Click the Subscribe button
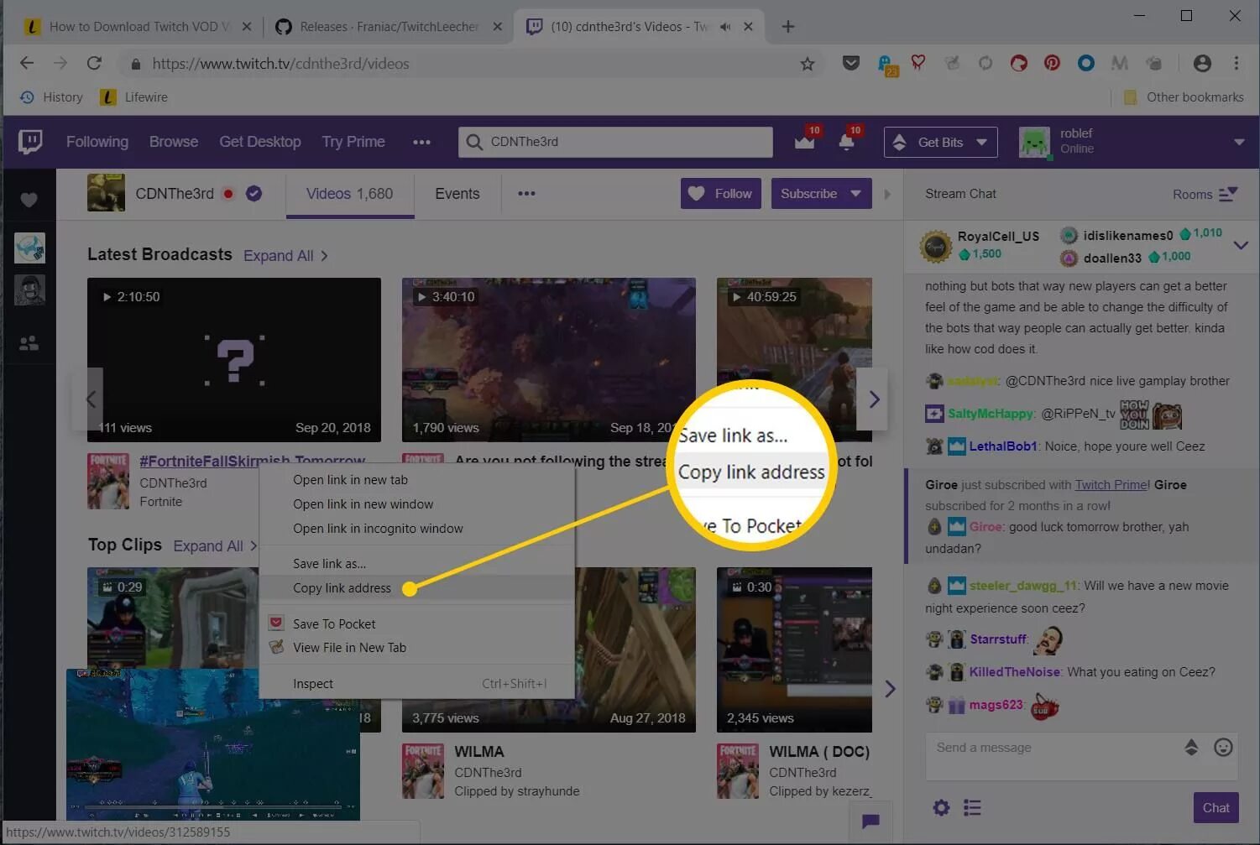This screenshot has height=845, width=1260. pyautogui.click(x=808, y=194)
